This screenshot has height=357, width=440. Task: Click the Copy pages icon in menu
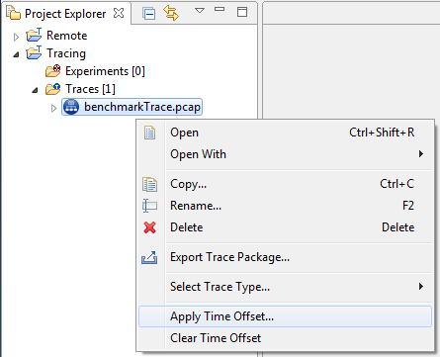[x=149, y=184]
